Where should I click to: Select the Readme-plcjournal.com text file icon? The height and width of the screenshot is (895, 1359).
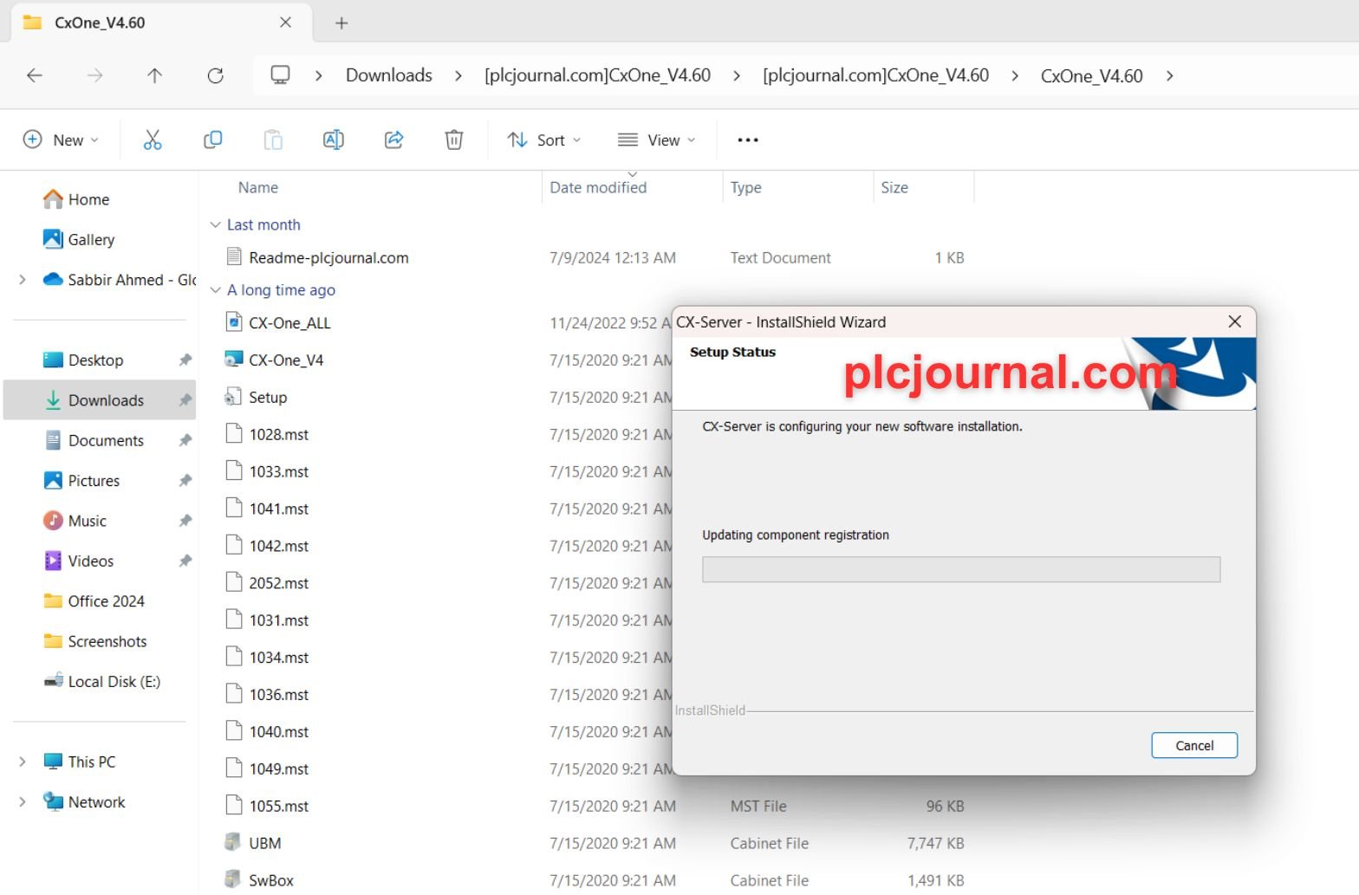click(x=233, y=256)
